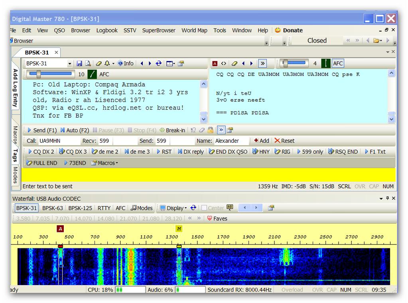The image size is (408, 303).
Task: Click the Call input field
Action: click(59, 141)
